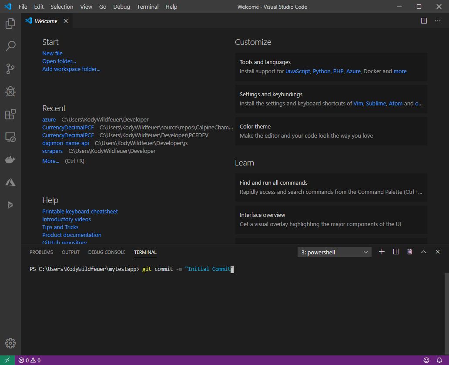Open the File menu
Viewport: 449px width, 365px height.
pyautogui.click(x=23, y=7)
